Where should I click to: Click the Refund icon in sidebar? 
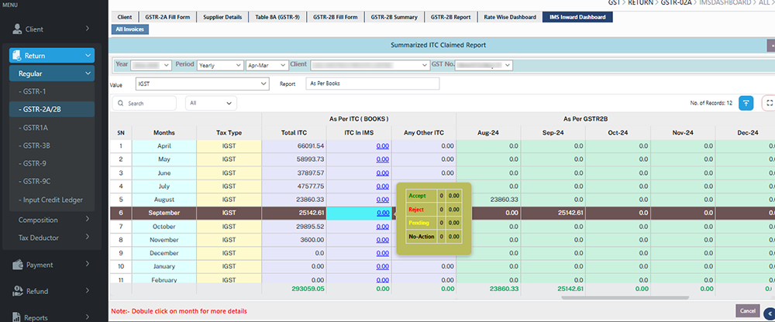(17, 291)
